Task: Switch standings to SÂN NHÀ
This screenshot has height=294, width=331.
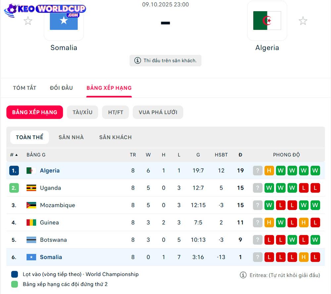Action: (x=71, y=137)
